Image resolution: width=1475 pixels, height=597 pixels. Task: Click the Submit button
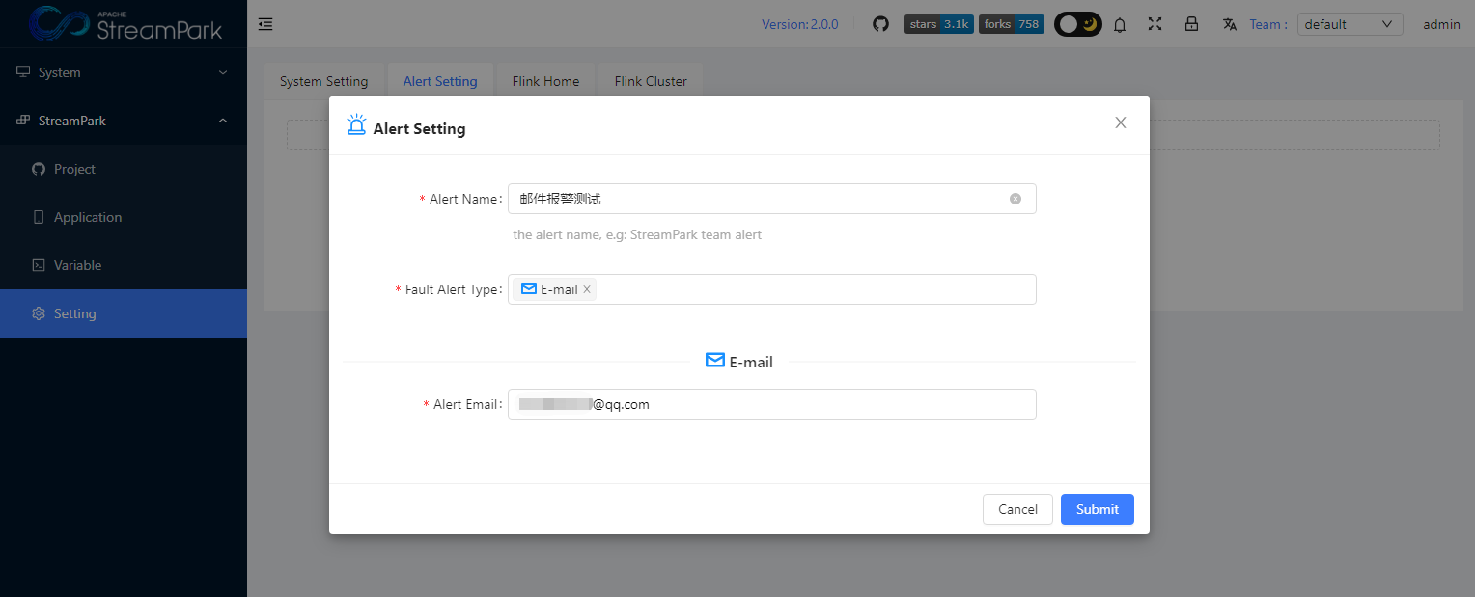tap(1097, 509)
